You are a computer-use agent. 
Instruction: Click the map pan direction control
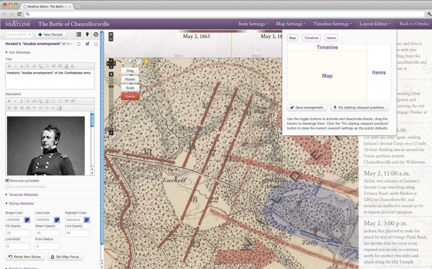tap(111, 64)
